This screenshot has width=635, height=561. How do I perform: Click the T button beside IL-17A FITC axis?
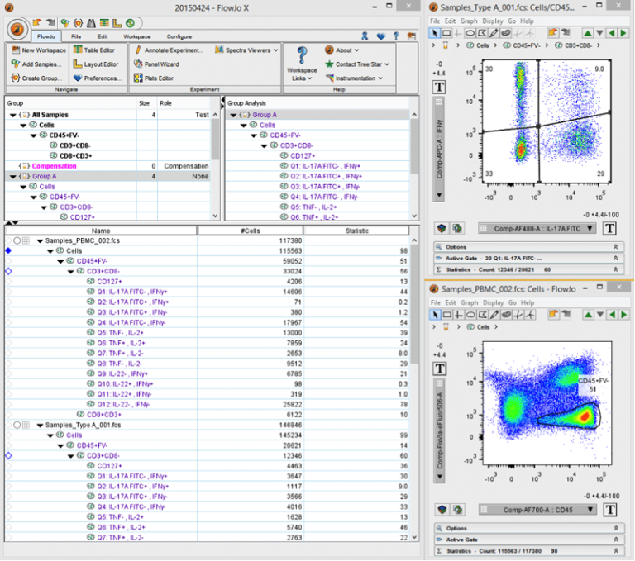[x=609, y=229]
